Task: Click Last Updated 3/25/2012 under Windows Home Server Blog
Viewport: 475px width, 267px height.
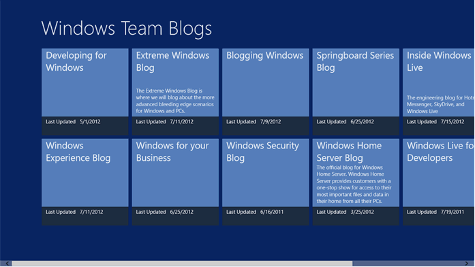Action: tap(345, 212)
